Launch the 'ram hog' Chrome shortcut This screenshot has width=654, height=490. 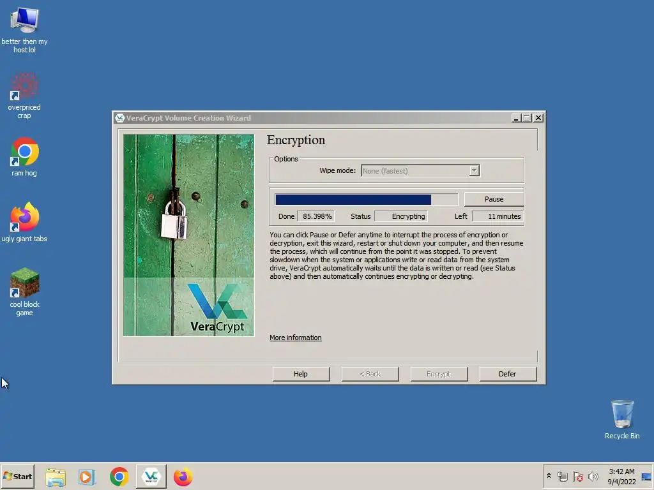click(x=24, y=157)
